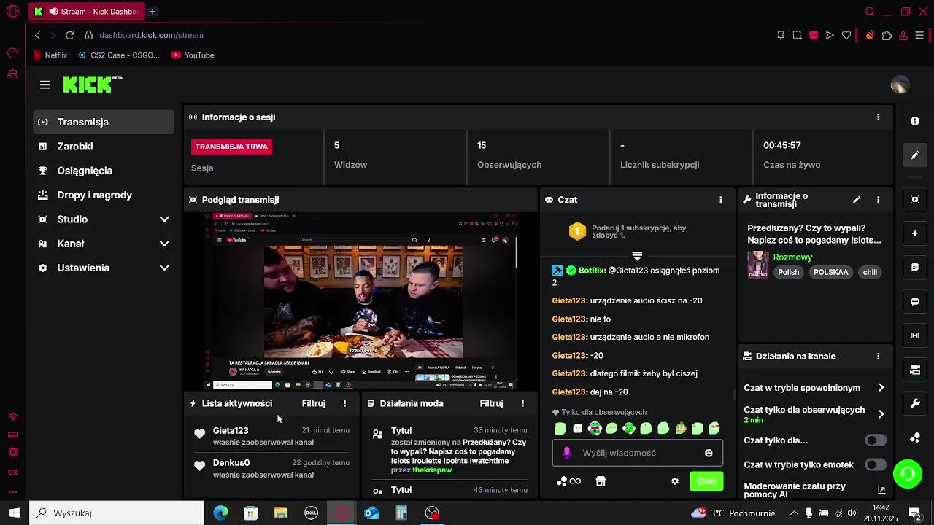Image resolution: width=934 pixels, height=525 pixels.
Task: Open Transmisja in the sidebar
Action: [x=104, y=122]
